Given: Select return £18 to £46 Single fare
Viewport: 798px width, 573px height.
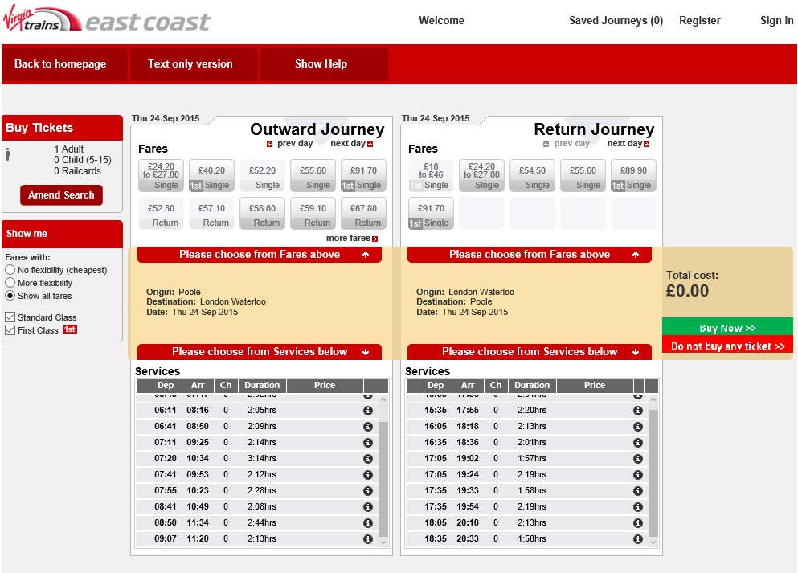Looking at the screenshot, I should tap(431, 175).
